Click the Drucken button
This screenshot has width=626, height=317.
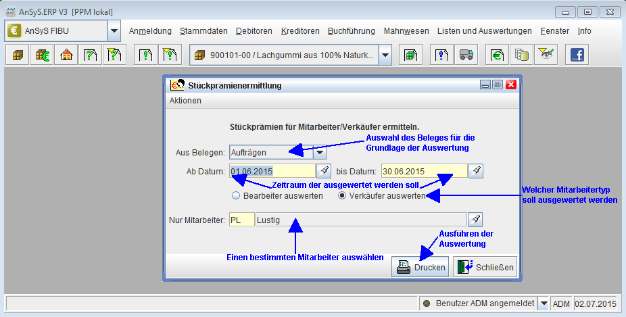[x=420, y=267]
